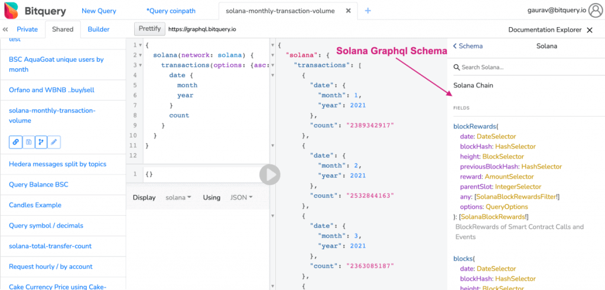Open AmountSelector type for reward

(509, 176)
